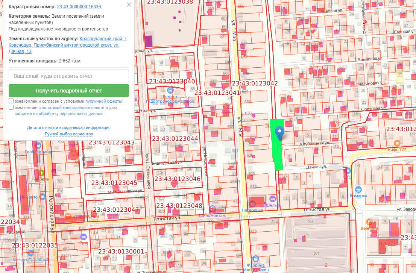Click the Магнит Семейный basket icon
416x273 pixels.
click(30, 253)
